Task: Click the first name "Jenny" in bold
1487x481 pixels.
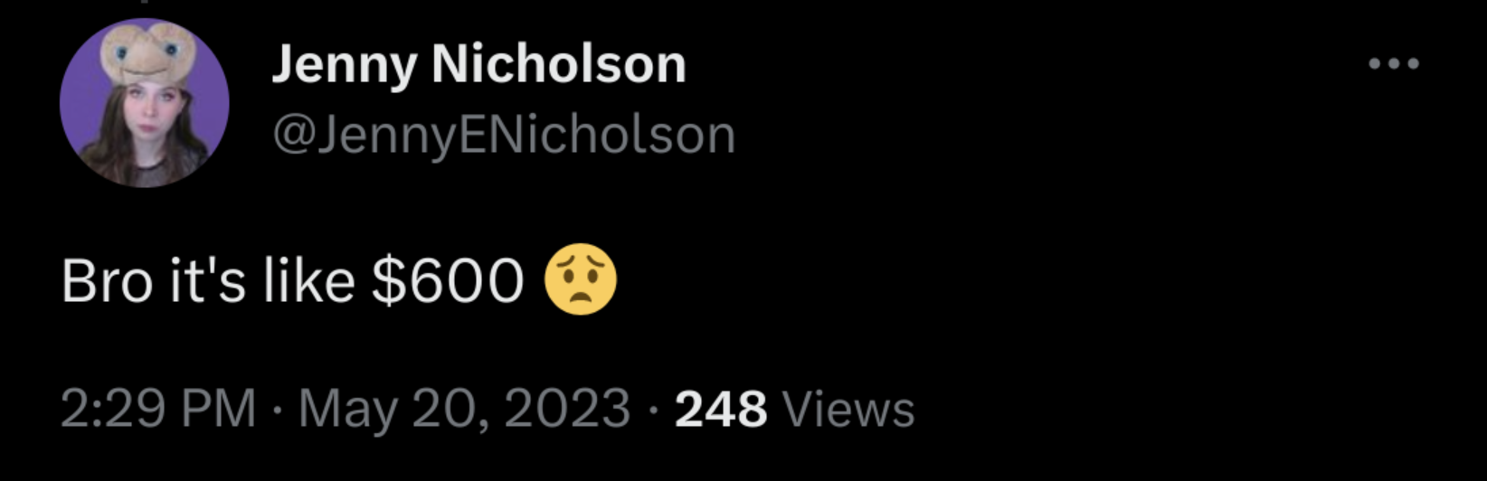Action: [x=344, y=67]
